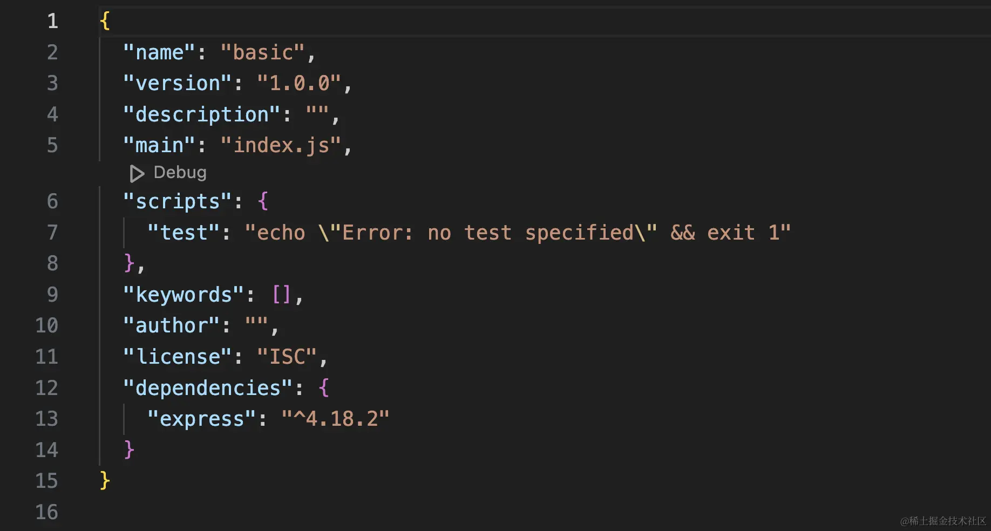Click the "ISC" license value

287,357
